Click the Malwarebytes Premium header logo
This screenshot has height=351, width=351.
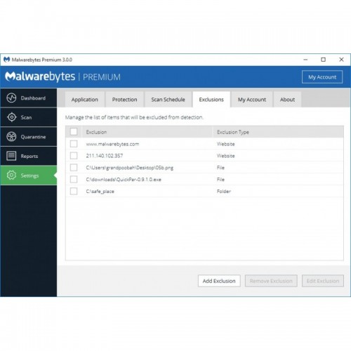point(63,77)
